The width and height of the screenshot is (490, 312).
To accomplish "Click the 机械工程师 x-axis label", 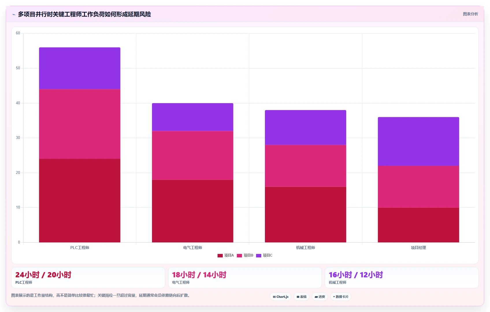I will click(305, 248).
